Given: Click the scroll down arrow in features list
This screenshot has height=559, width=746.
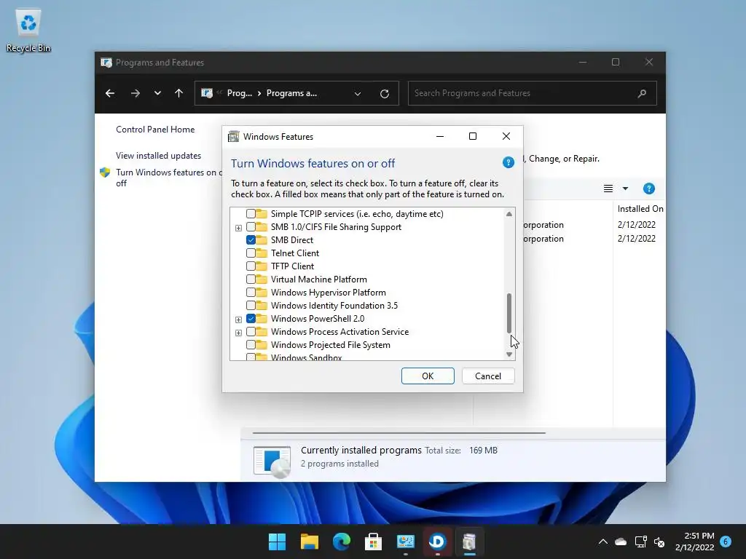Looking at the screenshot, I should 509,354.
